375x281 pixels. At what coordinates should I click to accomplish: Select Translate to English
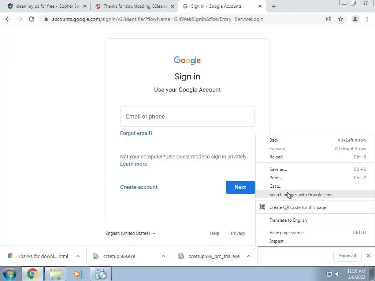[x=315, y=220]
